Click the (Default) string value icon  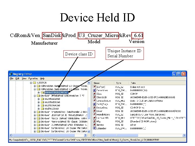point(95,87)
